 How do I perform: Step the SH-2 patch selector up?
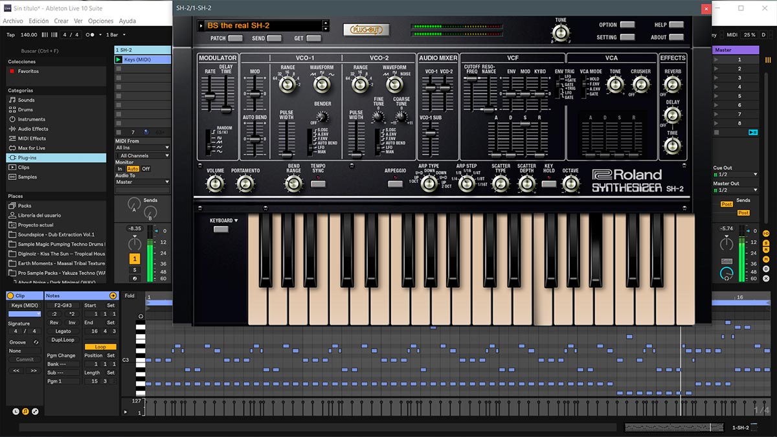(326, 23)
